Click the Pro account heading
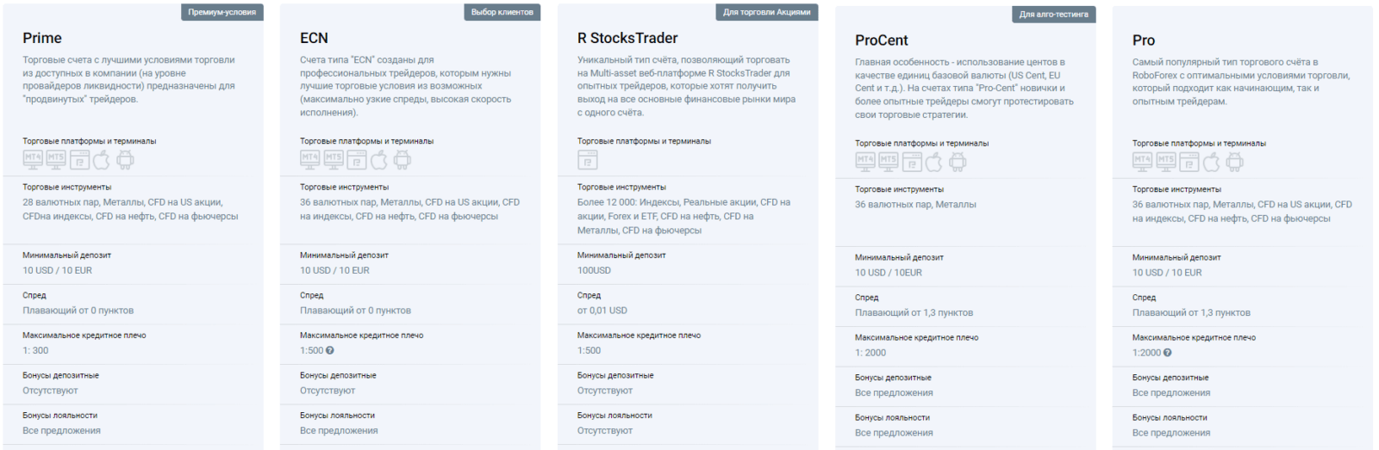Viewport: 1379px width, 450px height. tap(1144, 40)
